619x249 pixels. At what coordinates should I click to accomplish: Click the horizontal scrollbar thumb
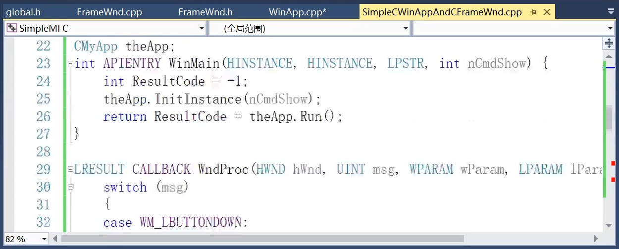262,239
